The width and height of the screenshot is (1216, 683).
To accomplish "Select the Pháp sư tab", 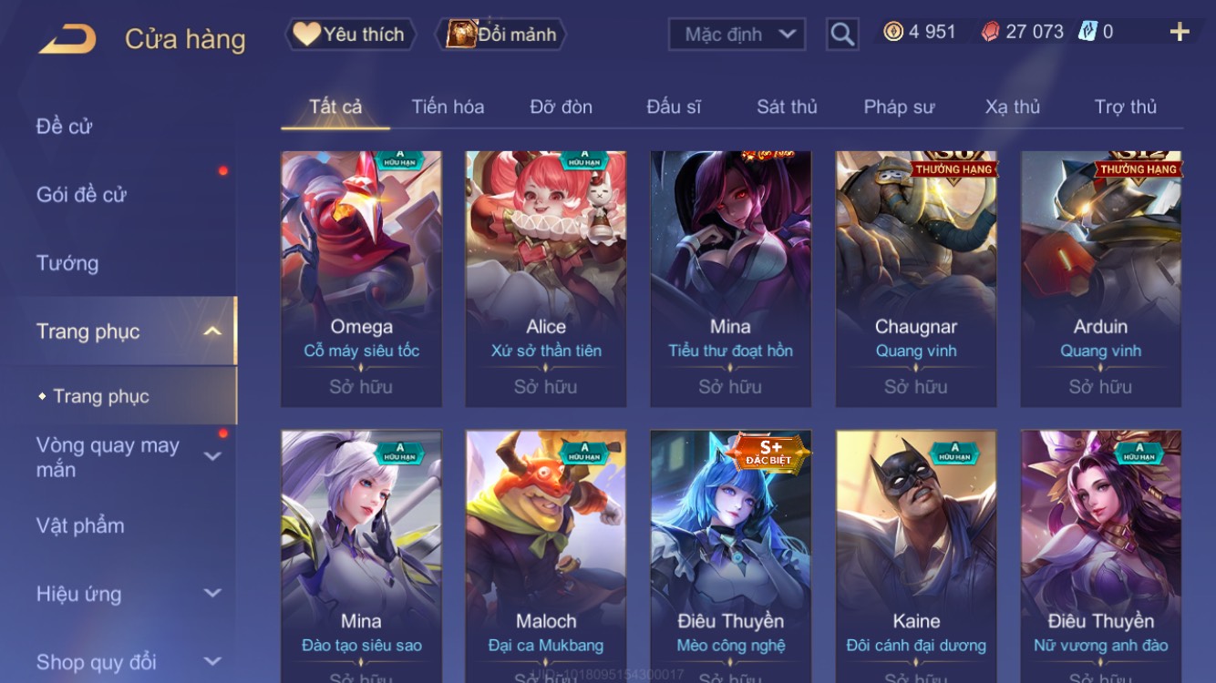I will point(899,107).
